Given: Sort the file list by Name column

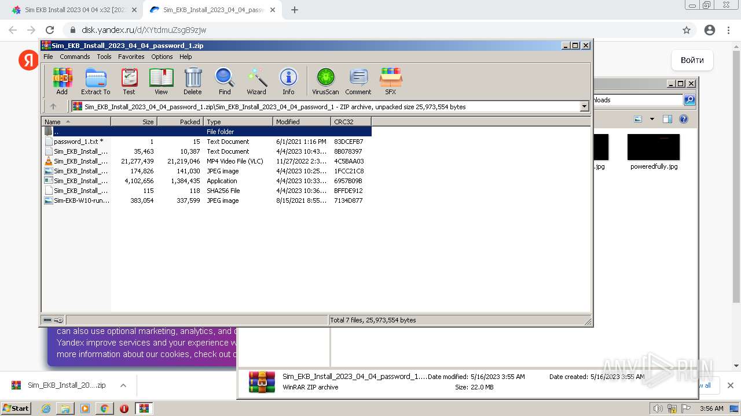Looking at the screenshot, I should 76,122.
